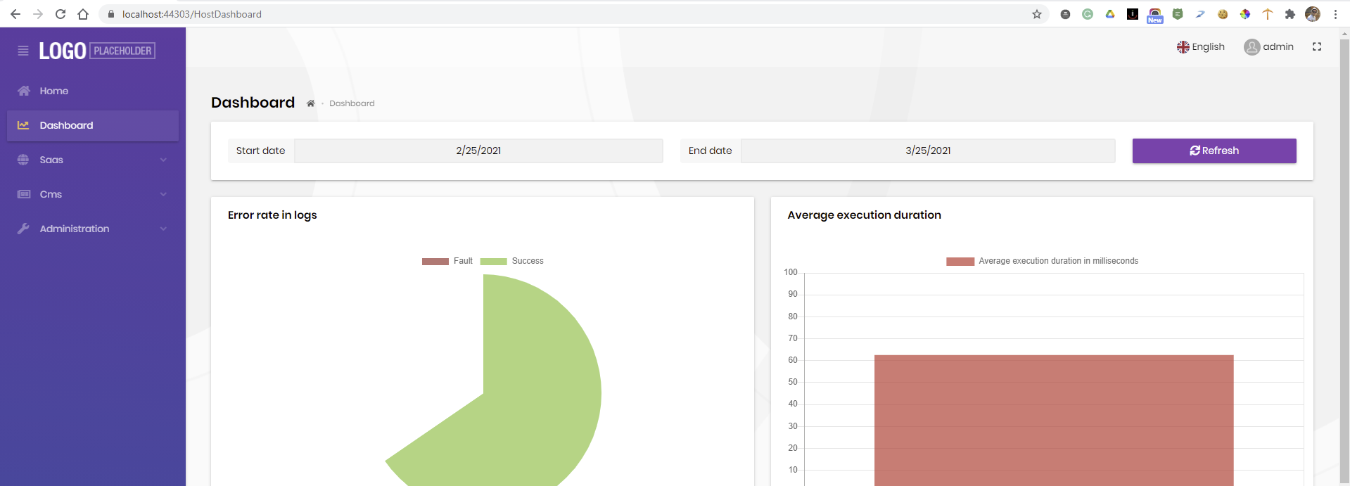Open browser extensions puzzle icon

(1289, 14)
